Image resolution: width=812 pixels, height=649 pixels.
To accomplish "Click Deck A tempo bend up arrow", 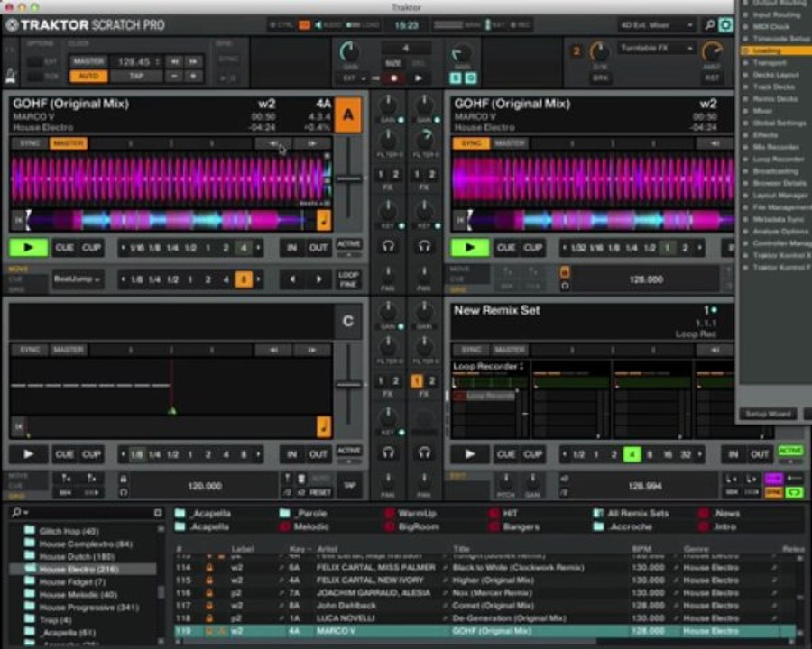I will tap(312, 143).
